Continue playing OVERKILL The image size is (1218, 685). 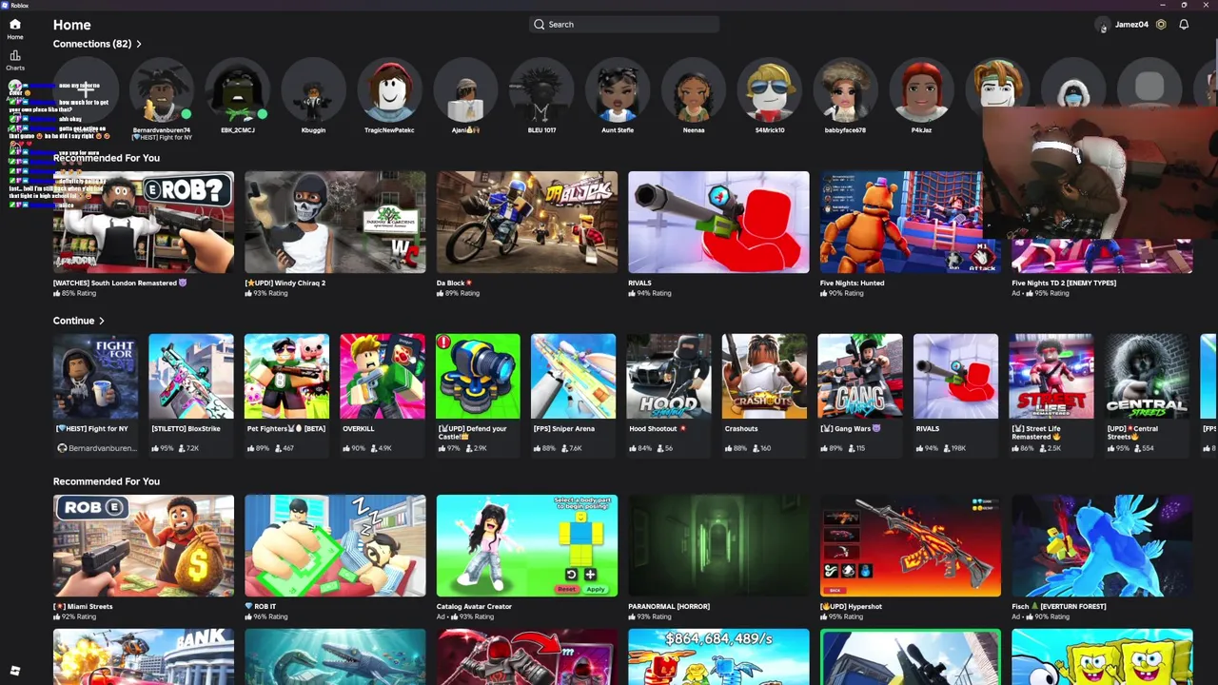pos(383,376)
